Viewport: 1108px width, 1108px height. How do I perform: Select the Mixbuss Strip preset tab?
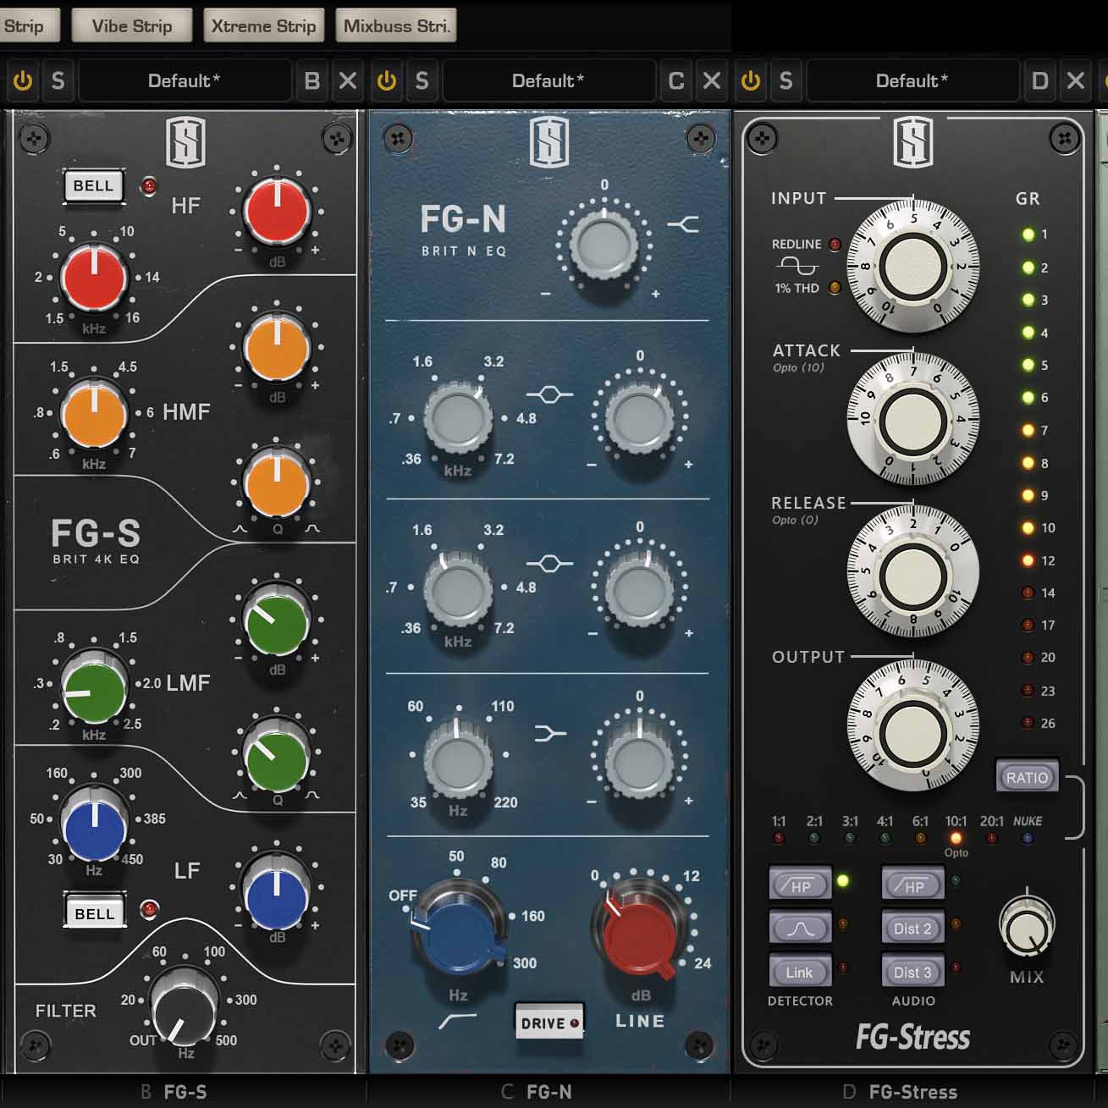tap(396, 25)
